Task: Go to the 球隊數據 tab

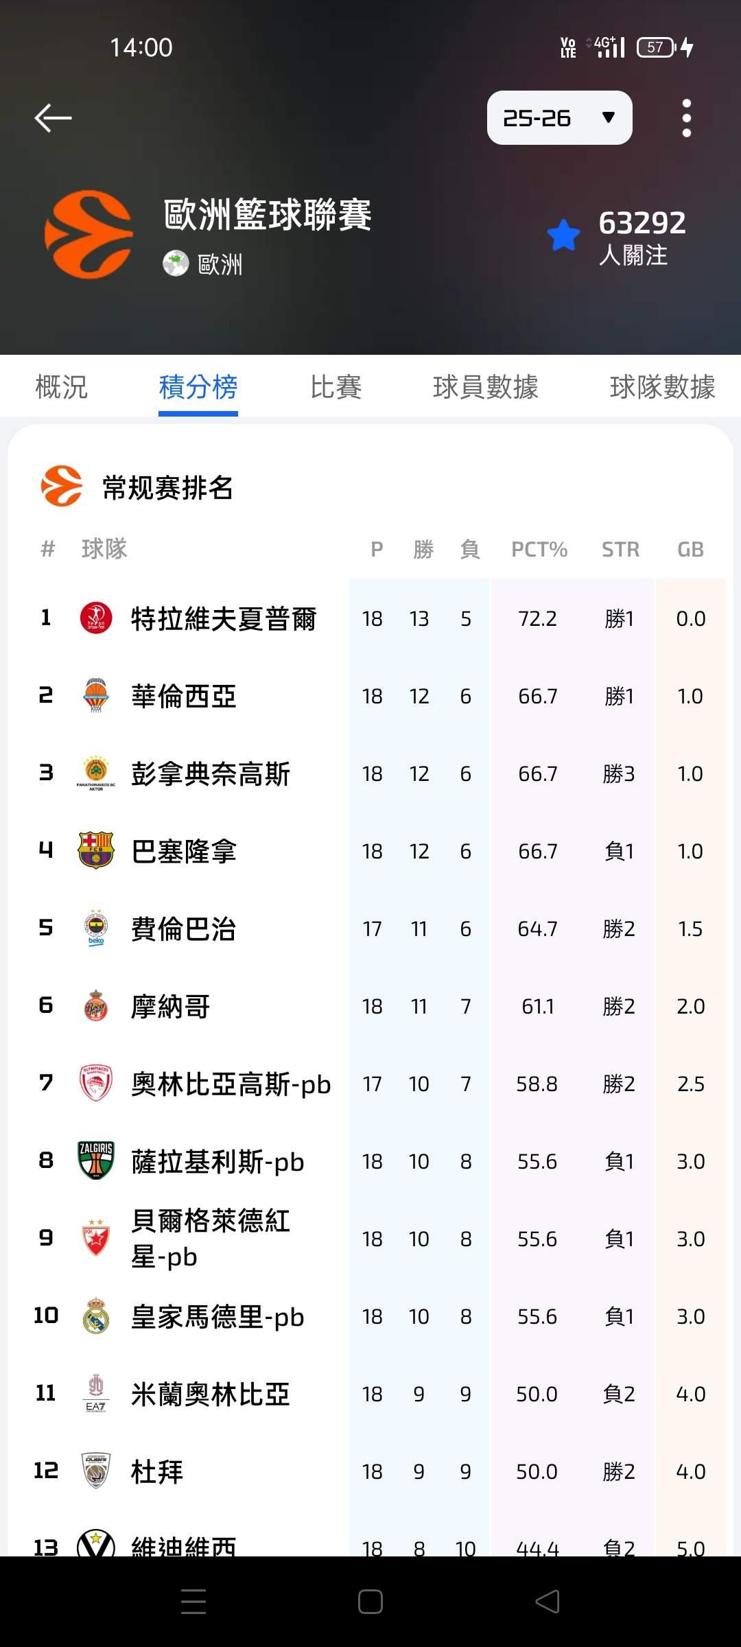Action: [661, 387]
